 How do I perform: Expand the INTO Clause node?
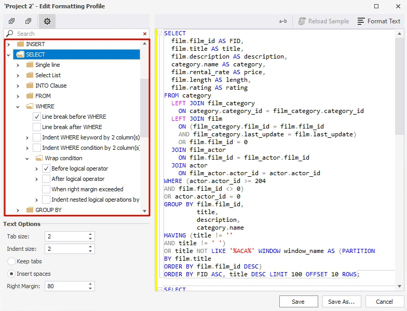click(18, 86)
